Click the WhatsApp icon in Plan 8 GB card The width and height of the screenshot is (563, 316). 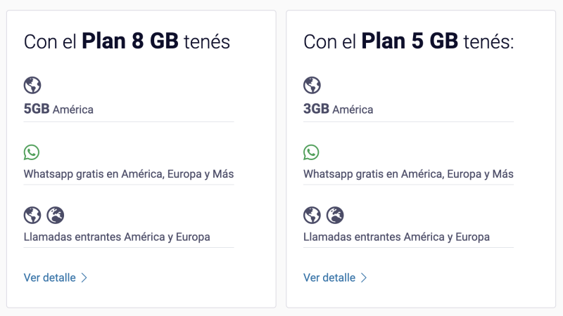click(32, 152)
